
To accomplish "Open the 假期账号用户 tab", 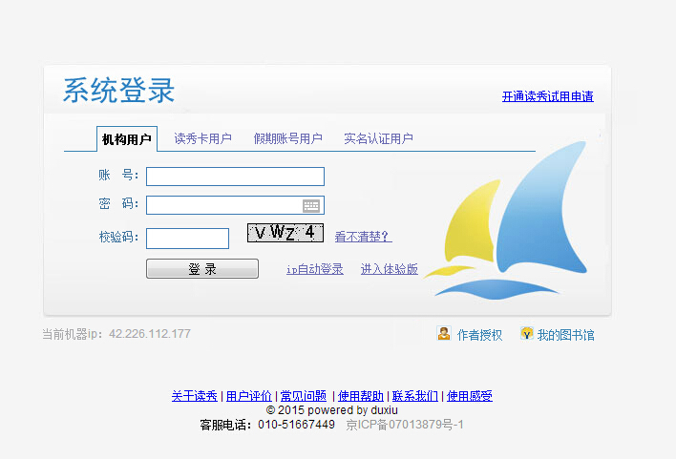I will 287,139.
